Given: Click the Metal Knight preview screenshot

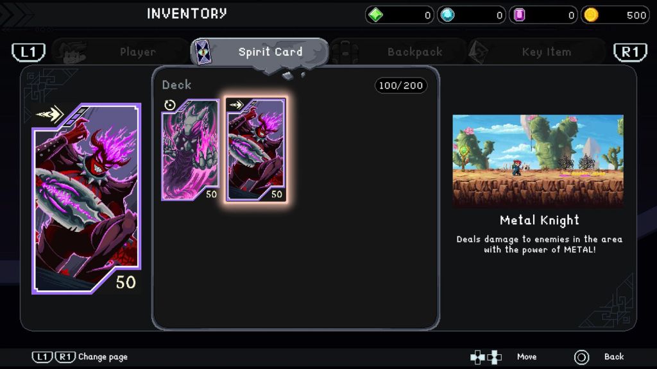Looking at the screenshot, I should pos(538,161).
